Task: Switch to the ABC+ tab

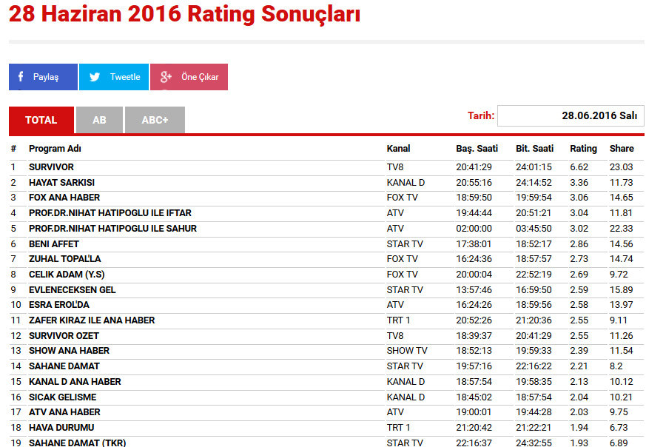Action: coord(155,120)
